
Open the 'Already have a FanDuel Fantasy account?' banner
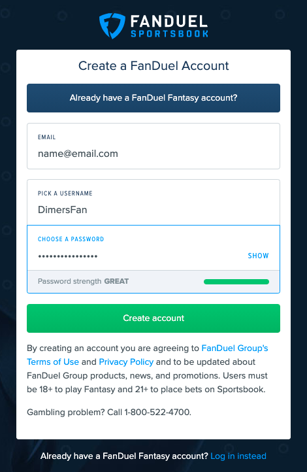[x=153, y=98]
